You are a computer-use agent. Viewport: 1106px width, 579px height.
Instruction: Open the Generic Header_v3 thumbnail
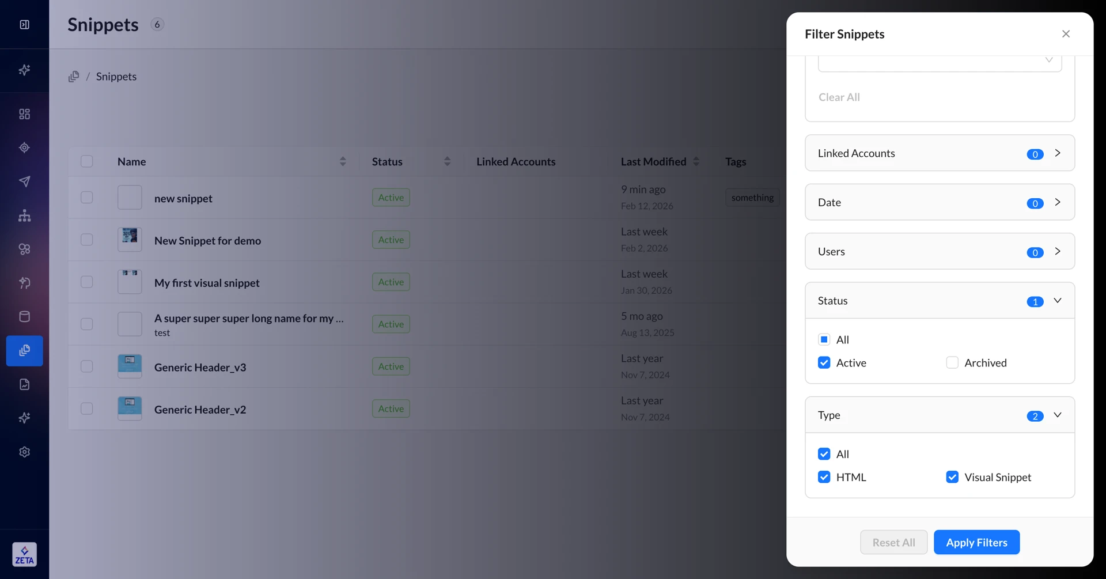130,366
